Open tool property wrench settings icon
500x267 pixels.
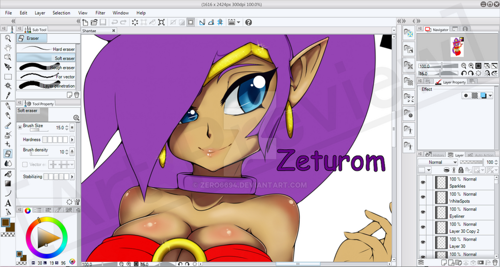click(77, 201)
